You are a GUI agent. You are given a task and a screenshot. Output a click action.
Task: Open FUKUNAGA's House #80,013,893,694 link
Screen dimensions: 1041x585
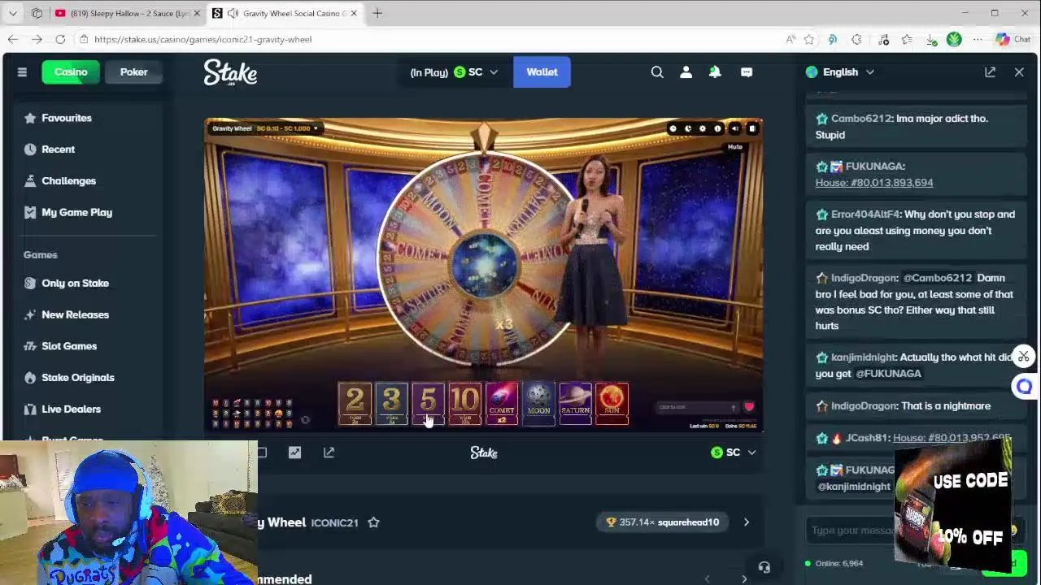click(x=874, y=183)
